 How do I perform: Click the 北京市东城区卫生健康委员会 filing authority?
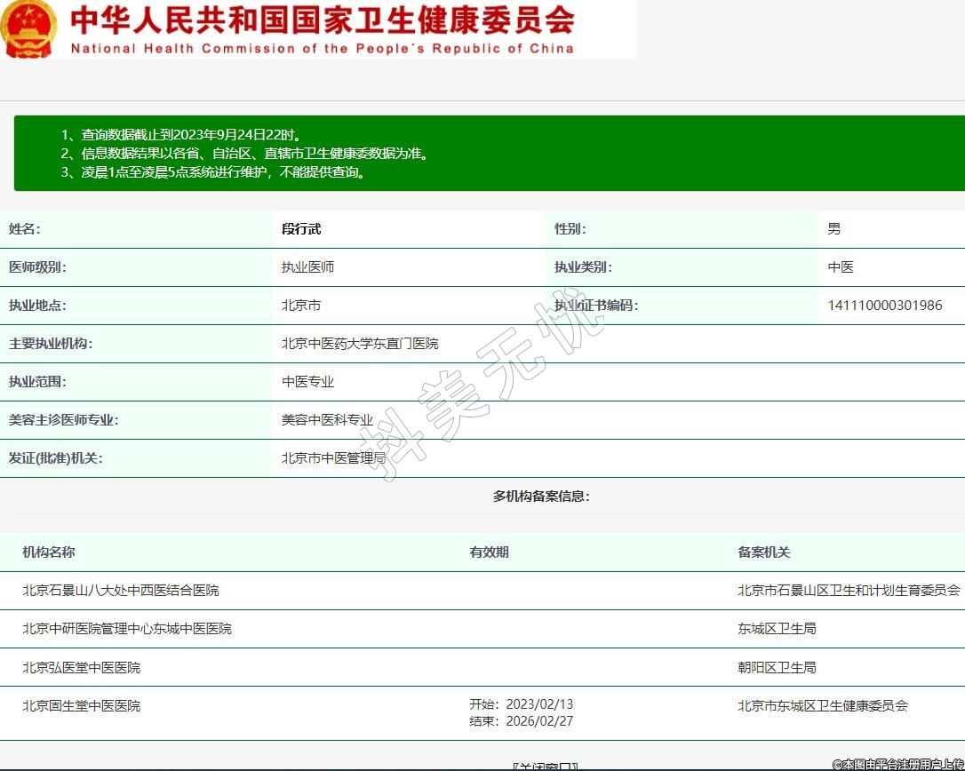(x=823, y=706)
